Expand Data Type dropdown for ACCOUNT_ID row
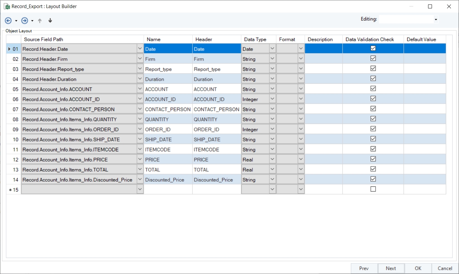The height and width of the screenshot is (274, 459). point(272,99)
